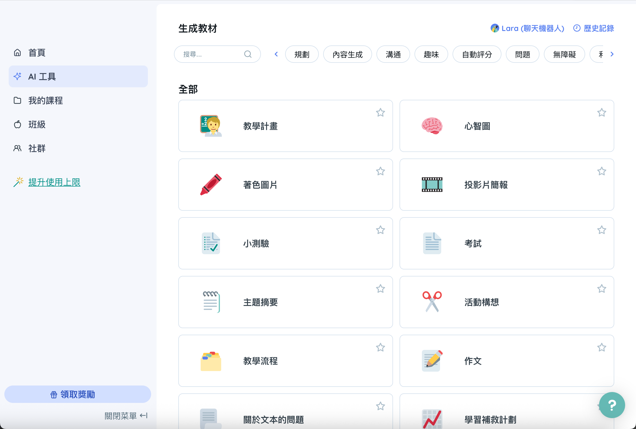Click the 搜尋 input field
The width and height of the screenshot is (636, 429).
[x=217, y=54]
